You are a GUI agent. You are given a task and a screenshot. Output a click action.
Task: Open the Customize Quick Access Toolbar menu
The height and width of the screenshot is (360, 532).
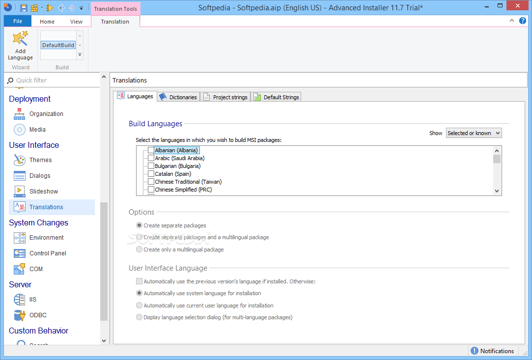tap(81, 8)
